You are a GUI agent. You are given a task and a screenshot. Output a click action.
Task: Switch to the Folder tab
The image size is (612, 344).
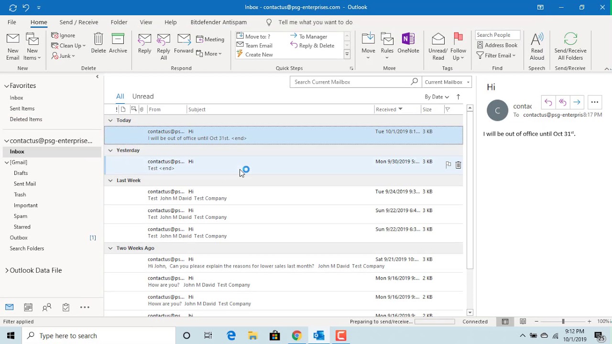pos(119,22)
